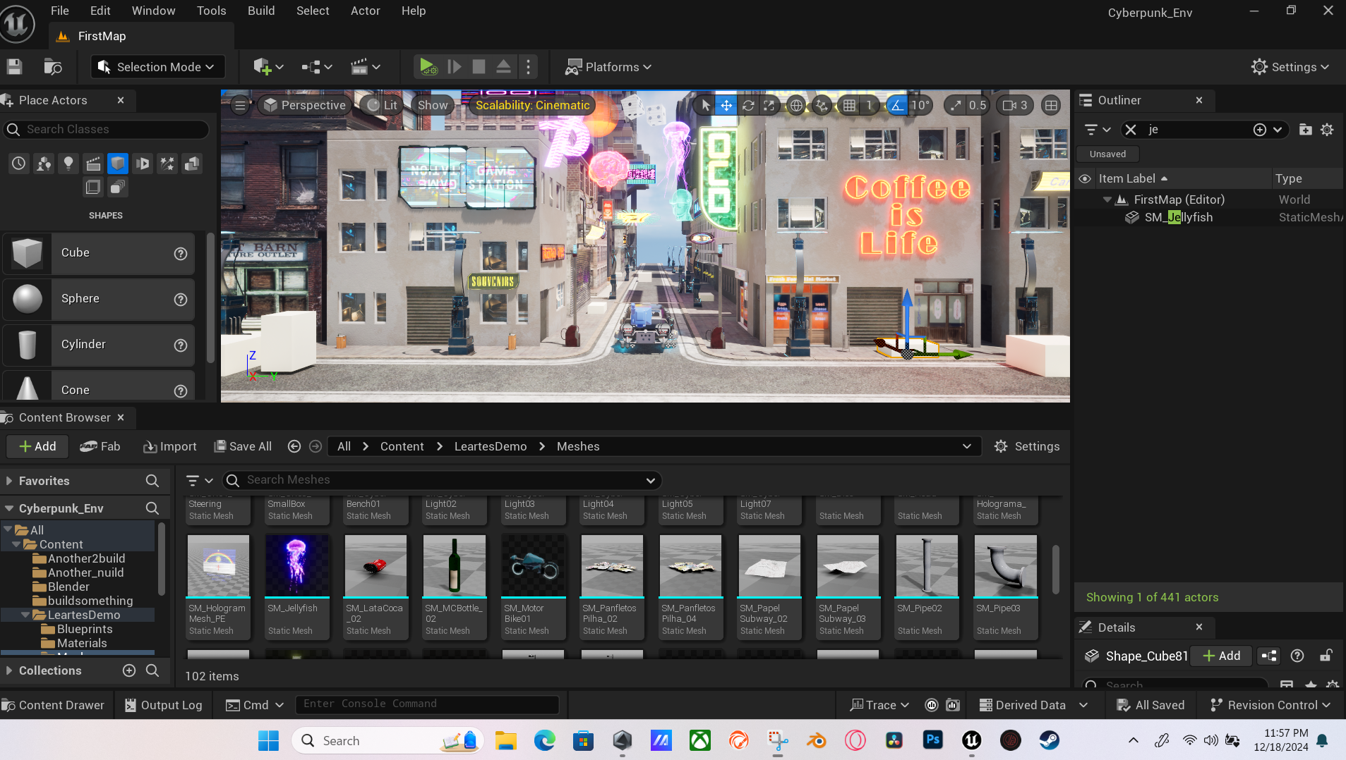Open the Basic shapes category icon

click(118, 164)
